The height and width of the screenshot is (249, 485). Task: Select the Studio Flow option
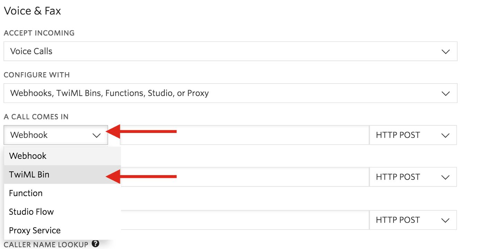point(31,212)
